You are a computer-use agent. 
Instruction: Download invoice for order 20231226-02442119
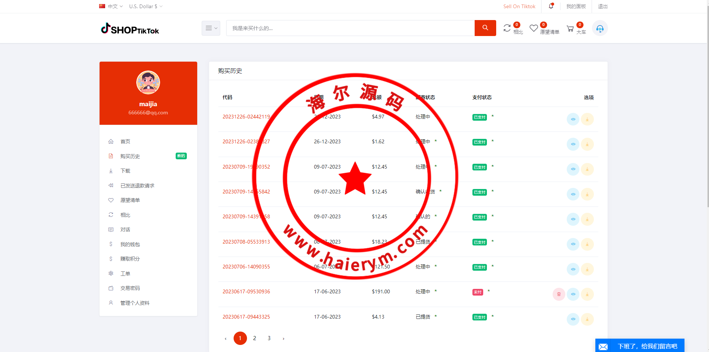587,119
